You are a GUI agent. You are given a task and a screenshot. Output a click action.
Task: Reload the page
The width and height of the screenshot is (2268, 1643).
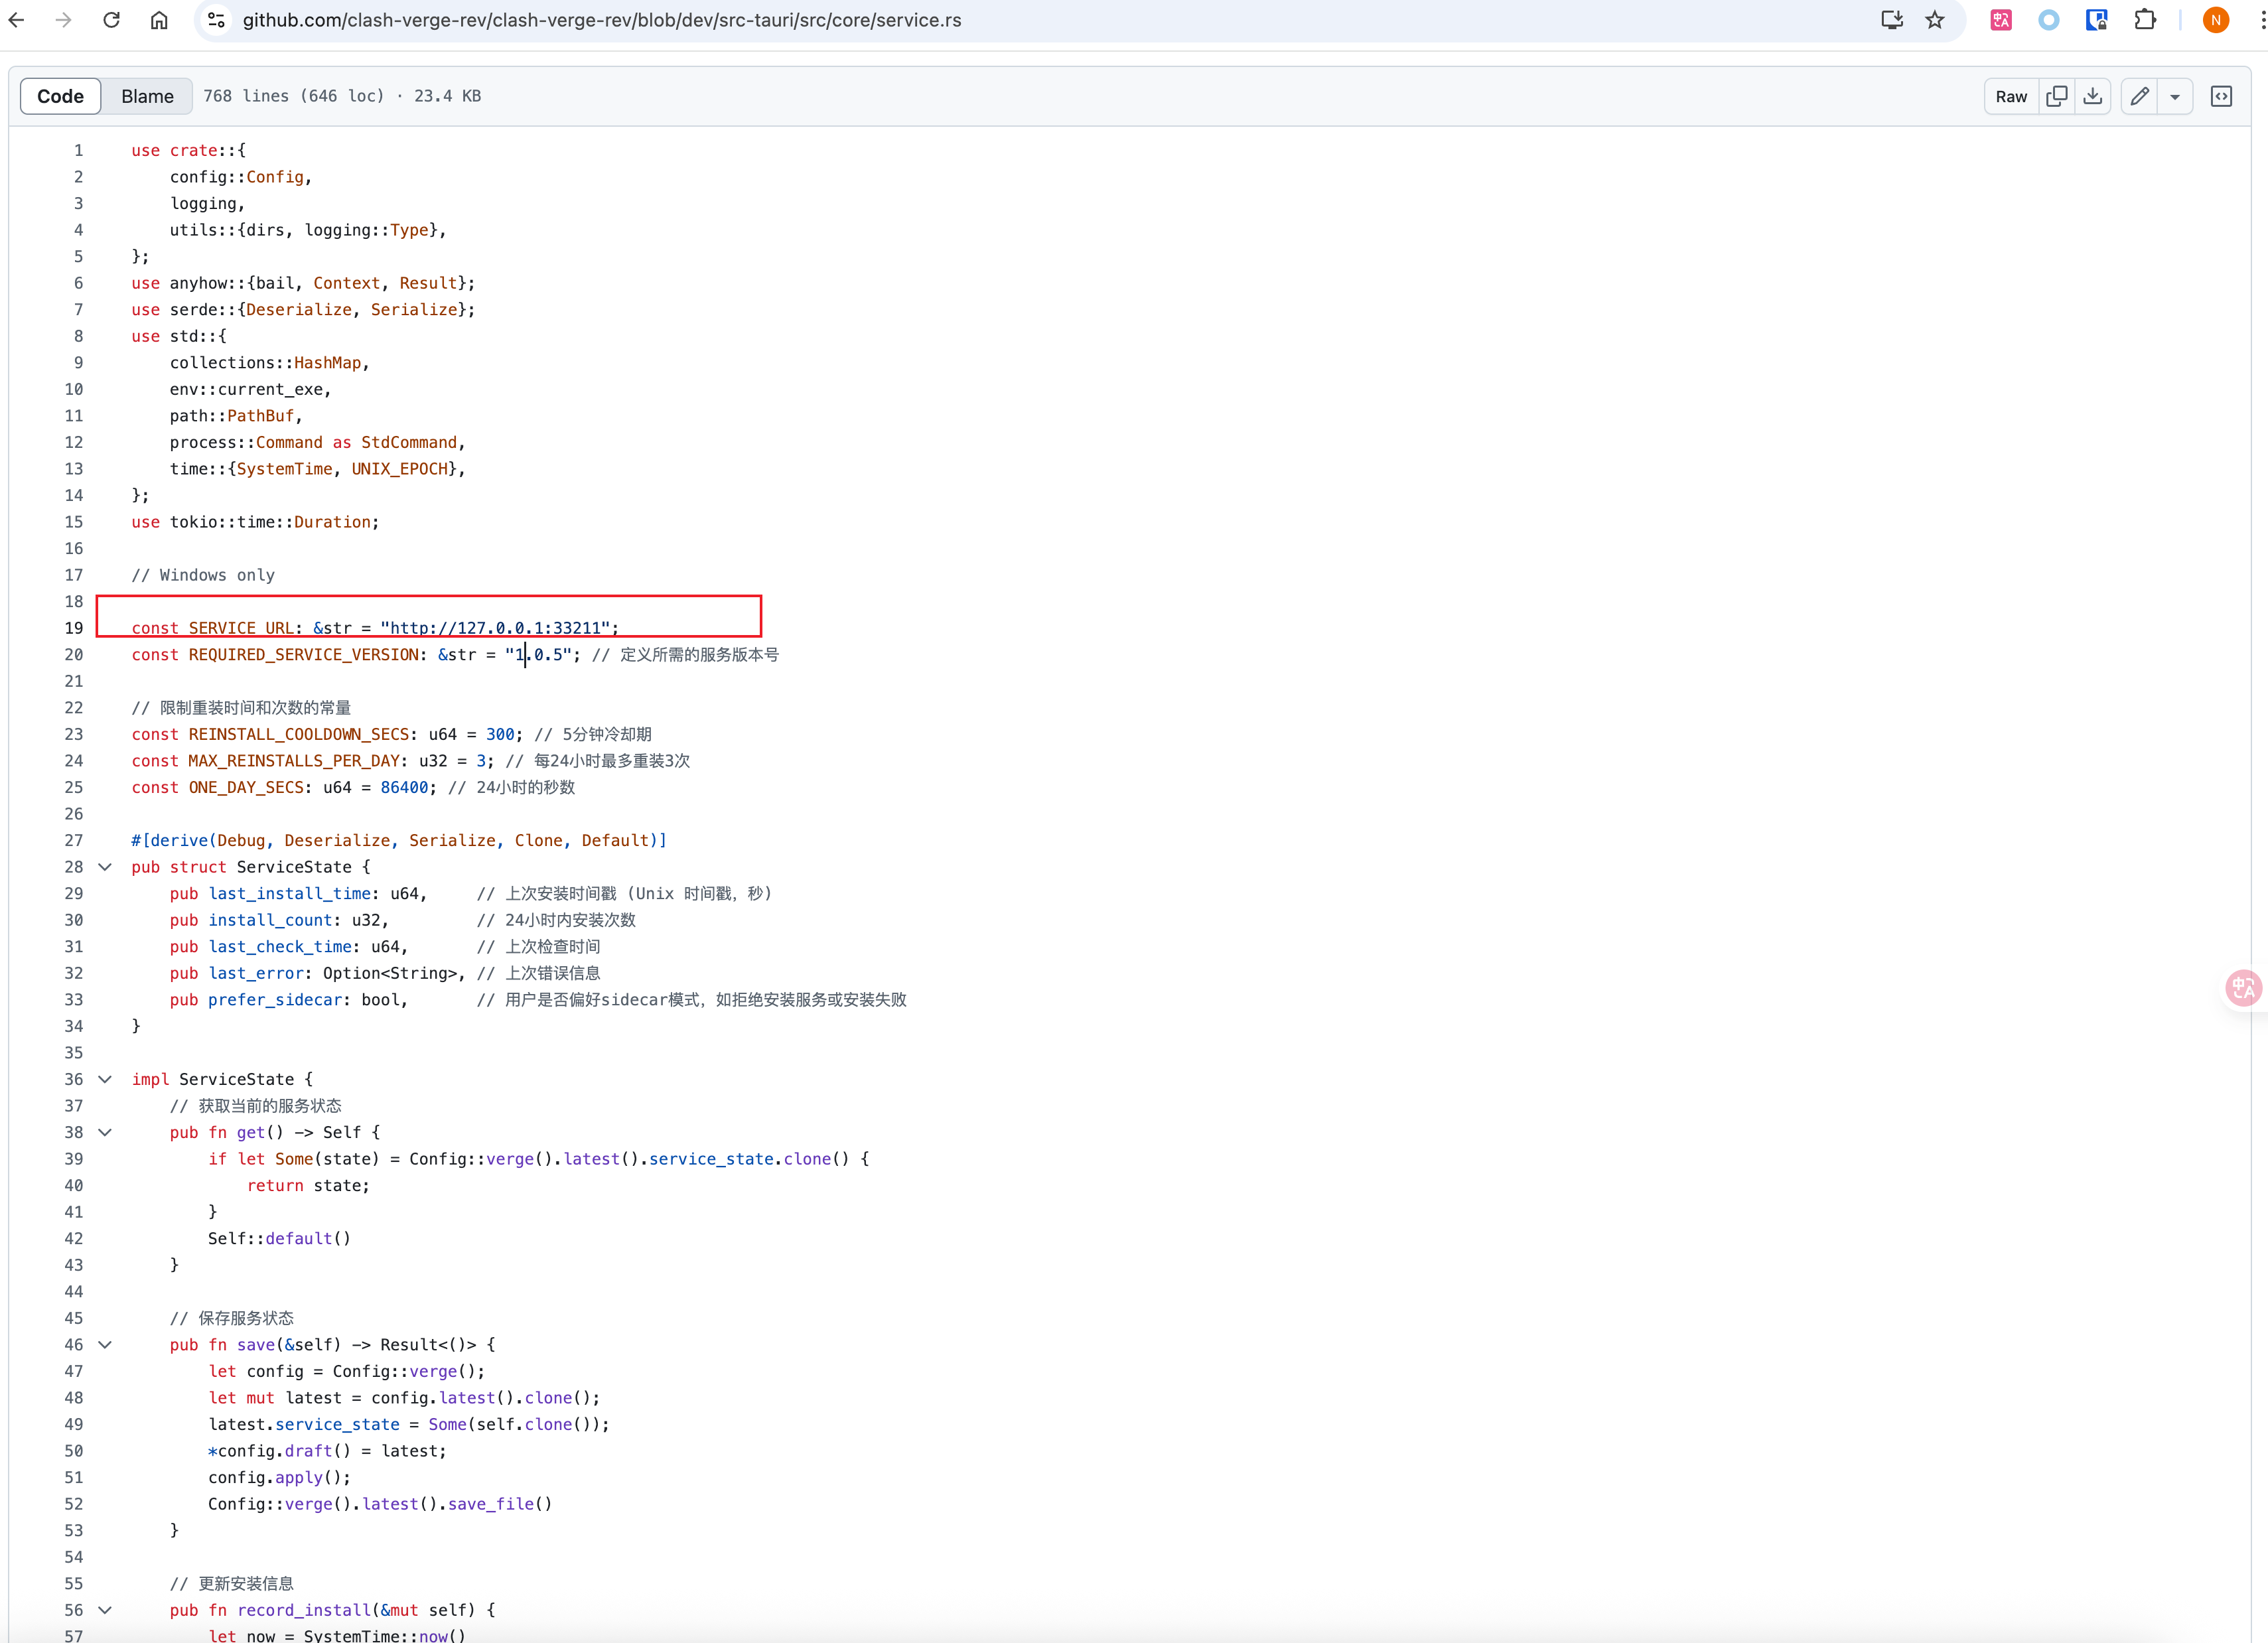[x=111, y=20]
